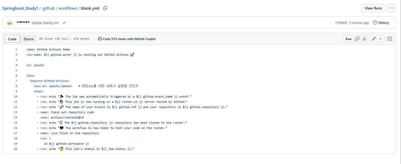The width and height of the screenshot is (401, 164).
Task: Click the commit author avatar
Action: coord(10,23)
